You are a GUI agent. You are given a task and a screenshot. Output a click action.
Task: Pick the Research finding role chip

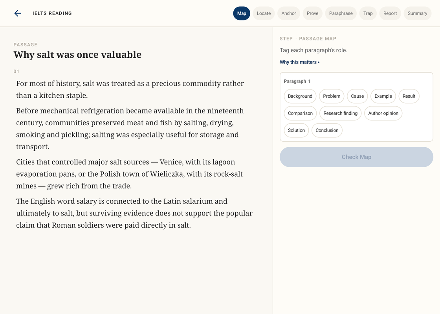(340, 113)
